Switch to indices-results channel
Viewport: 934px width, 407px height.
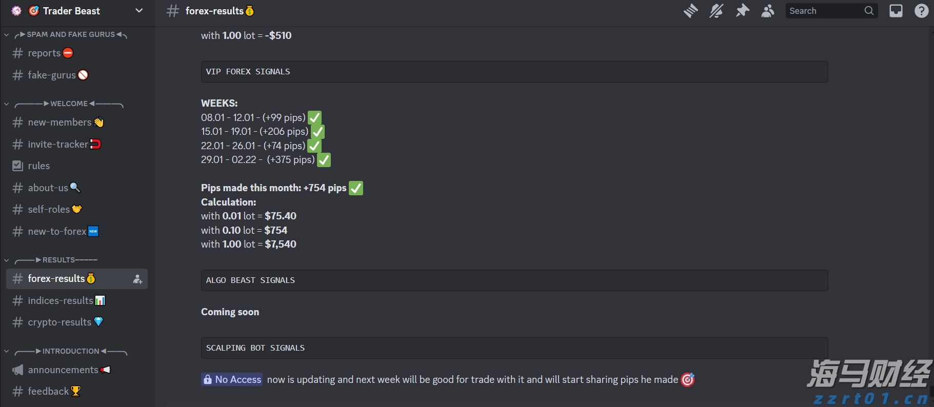[61, 301]
